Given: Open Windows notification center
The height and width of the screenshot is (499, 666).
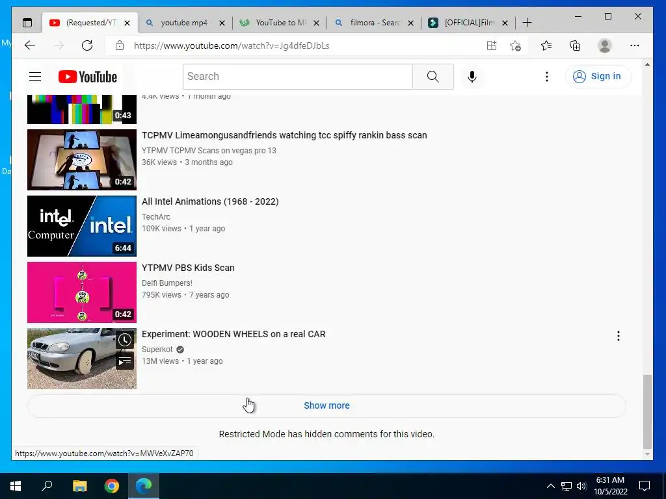Looking at the screenshot, I should tap(645, 486).
